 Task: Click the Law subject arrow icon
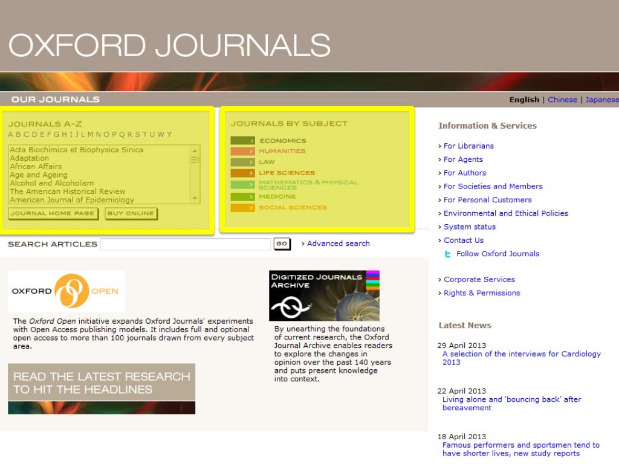[243, 162]
